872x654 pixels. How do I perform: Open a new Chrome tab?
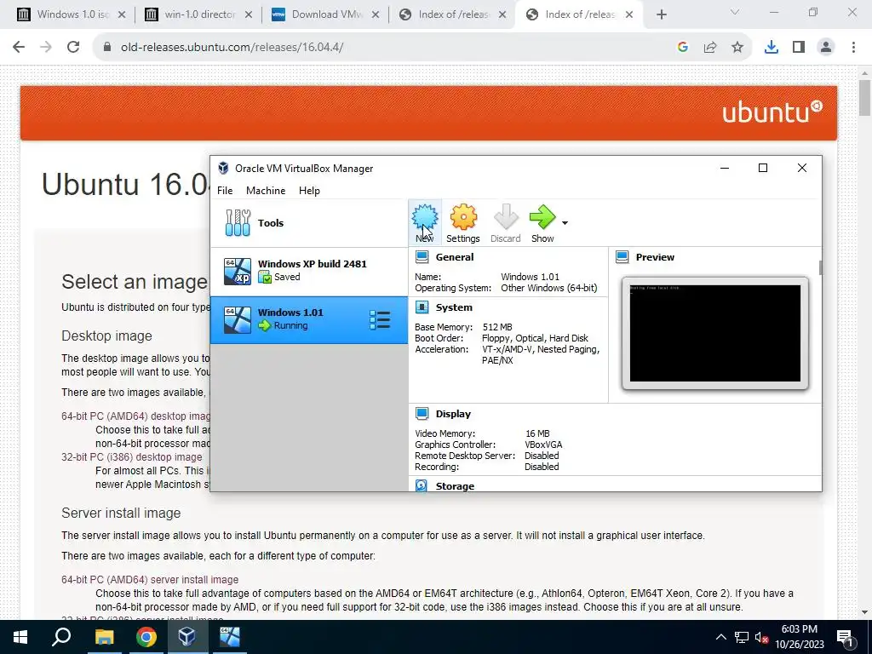point(661,15)
